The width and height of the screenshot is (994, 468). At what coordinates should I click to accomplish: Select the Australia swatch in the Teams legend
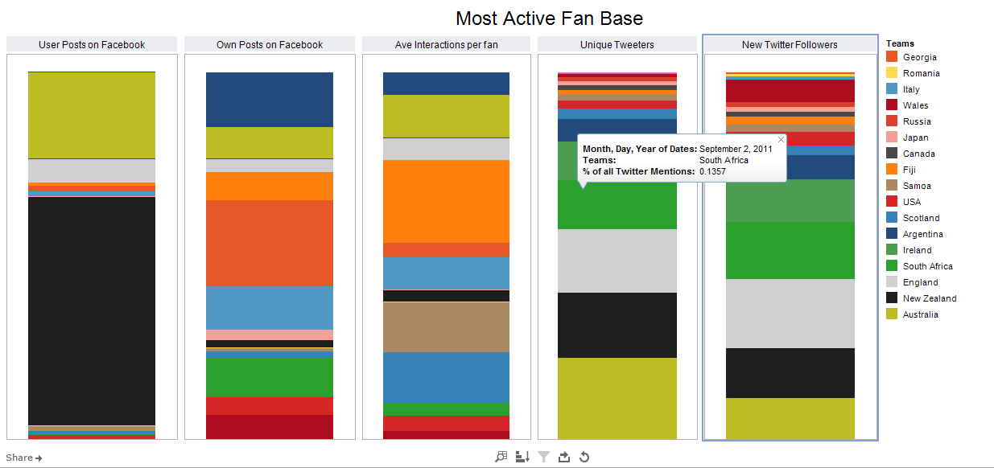(892, 314)
